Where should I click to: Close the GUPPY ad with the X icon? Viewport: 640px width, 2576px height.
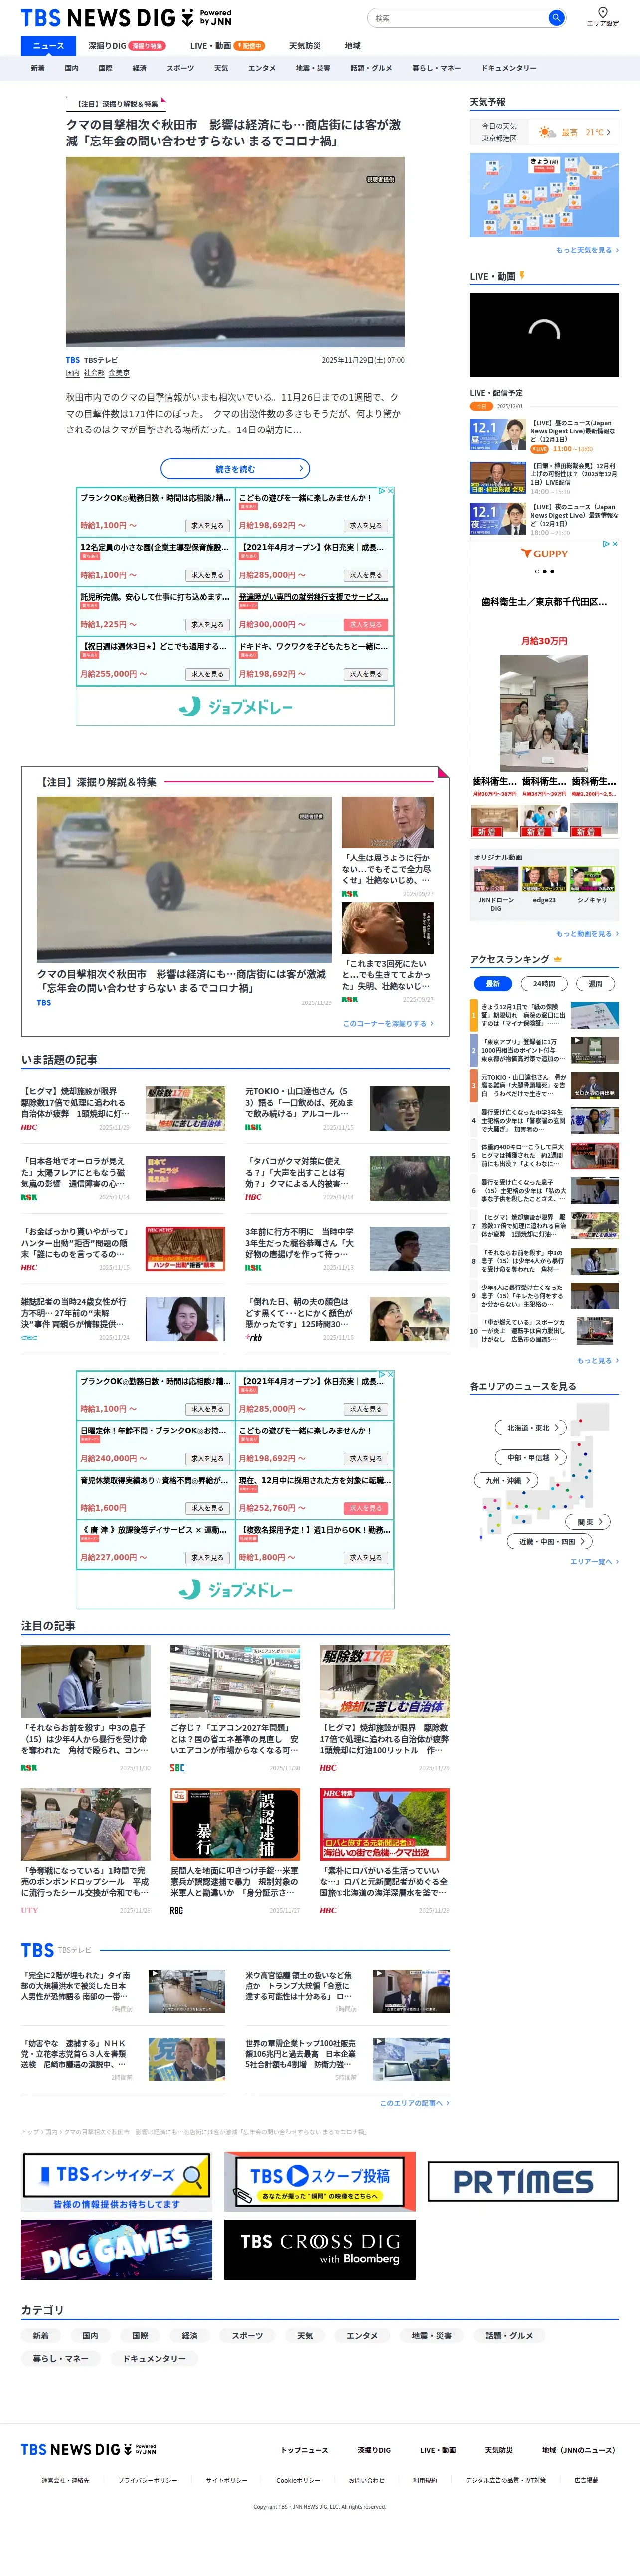tap(615, 544)
